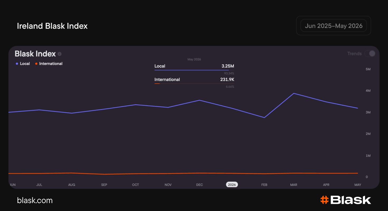Click the Blask Index chart heading
388x211 pixels.
coord(35,54)
